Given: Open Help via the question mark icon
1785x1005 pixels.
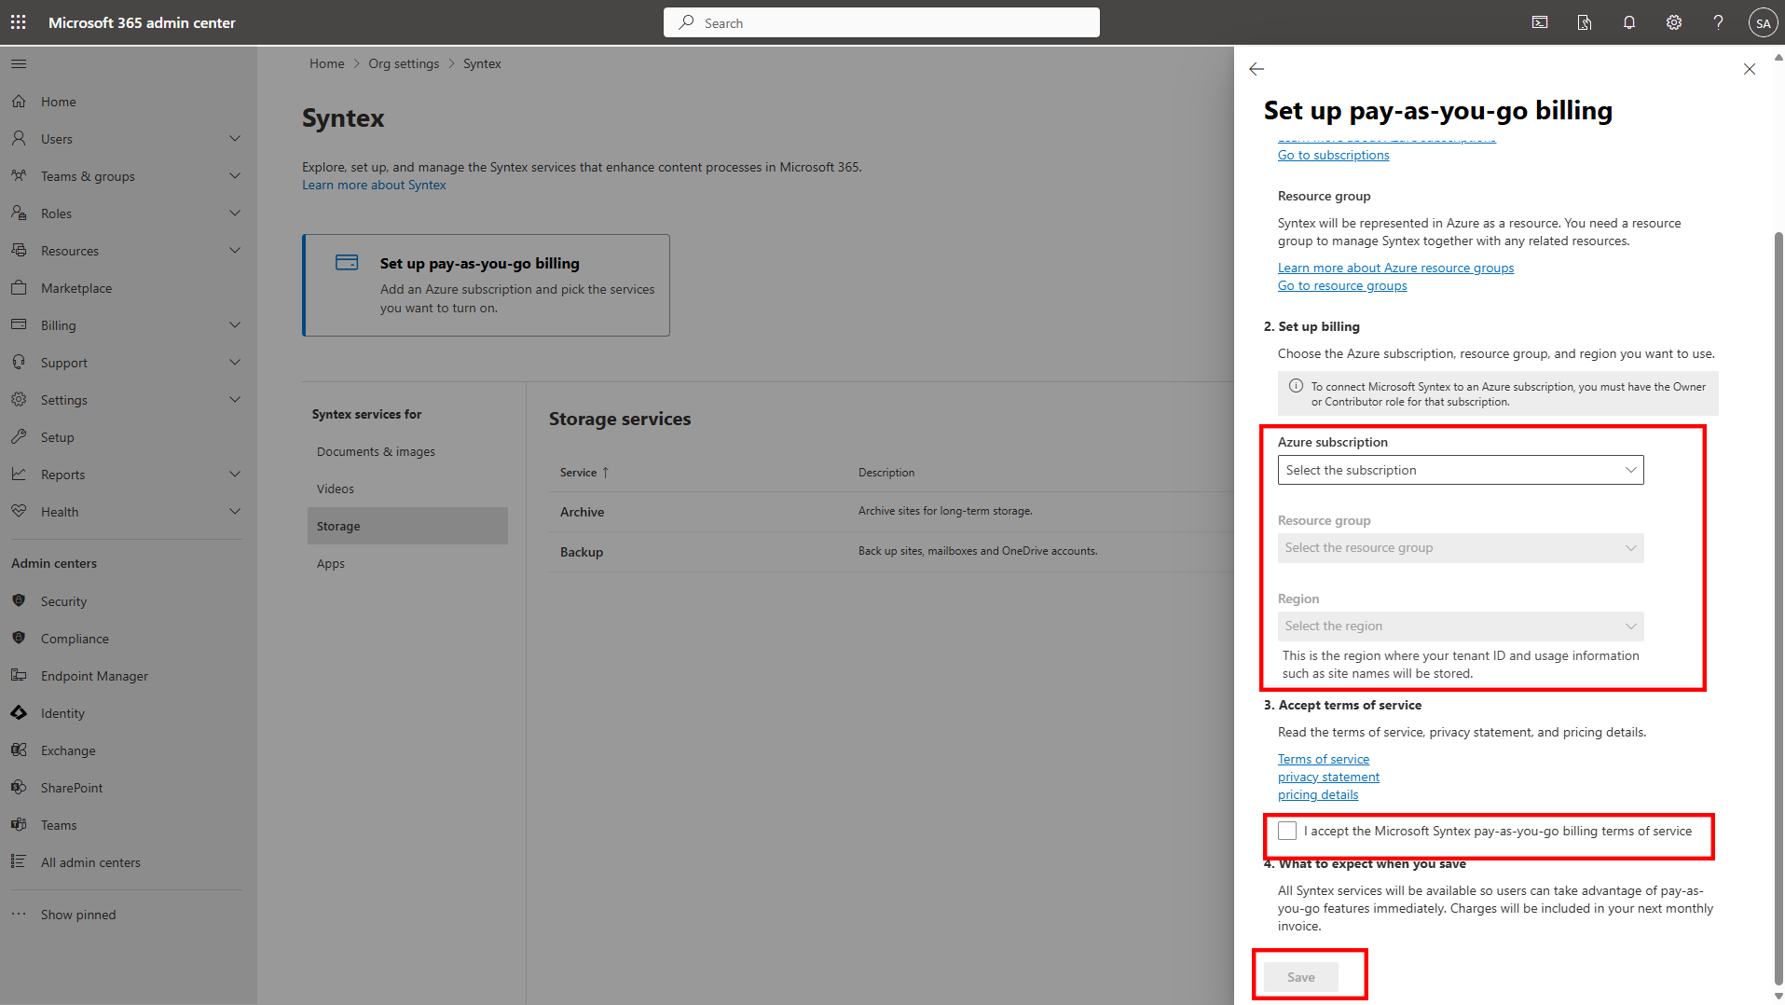Looking at the screenshot, I should point(1718,21).
